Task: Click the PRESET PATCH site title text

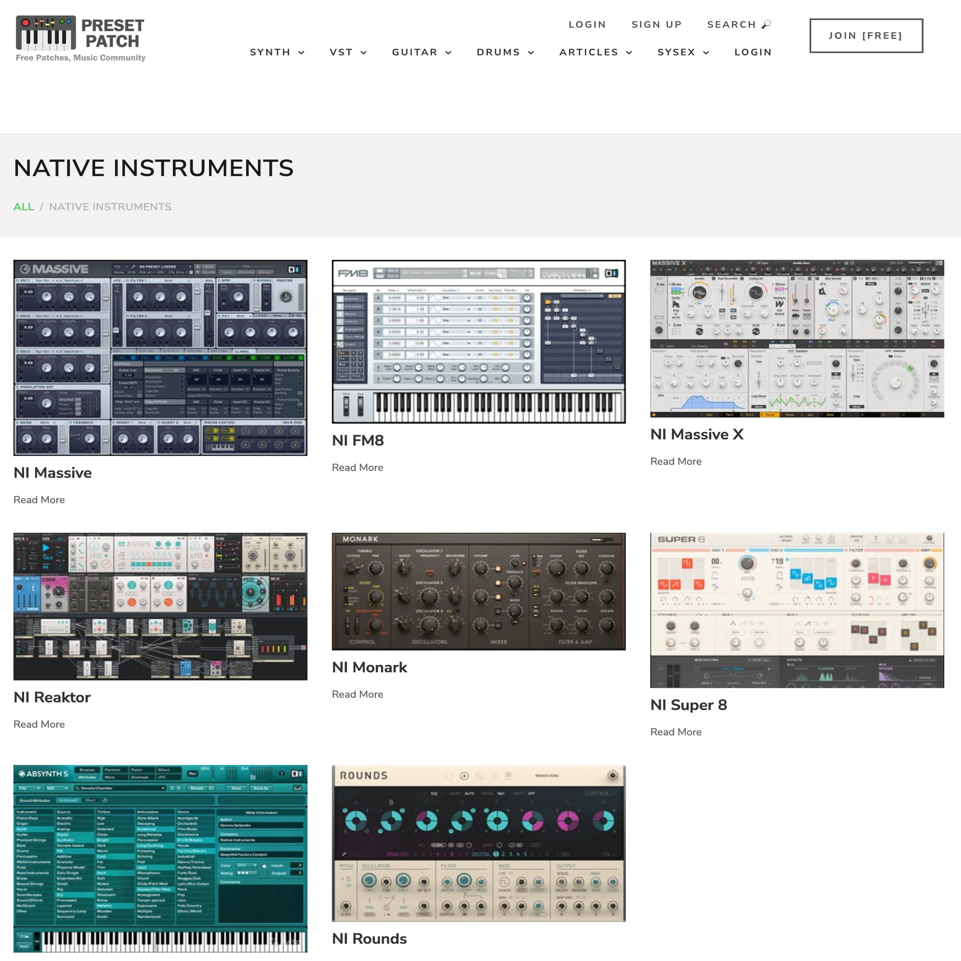Action: point(113,33)
